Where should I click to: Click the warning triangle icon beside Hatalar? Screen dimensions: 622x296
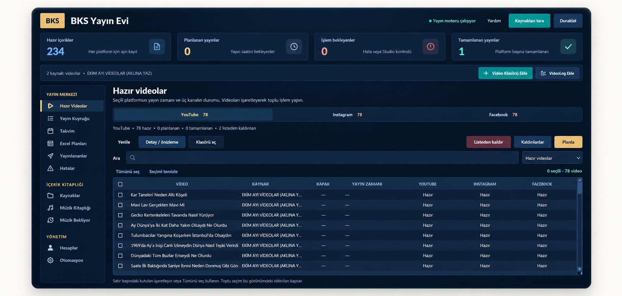[50, 168]
